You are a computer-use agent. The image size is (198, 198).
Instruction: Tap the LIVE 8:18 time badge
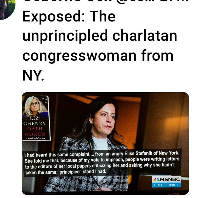coord(166,185)
